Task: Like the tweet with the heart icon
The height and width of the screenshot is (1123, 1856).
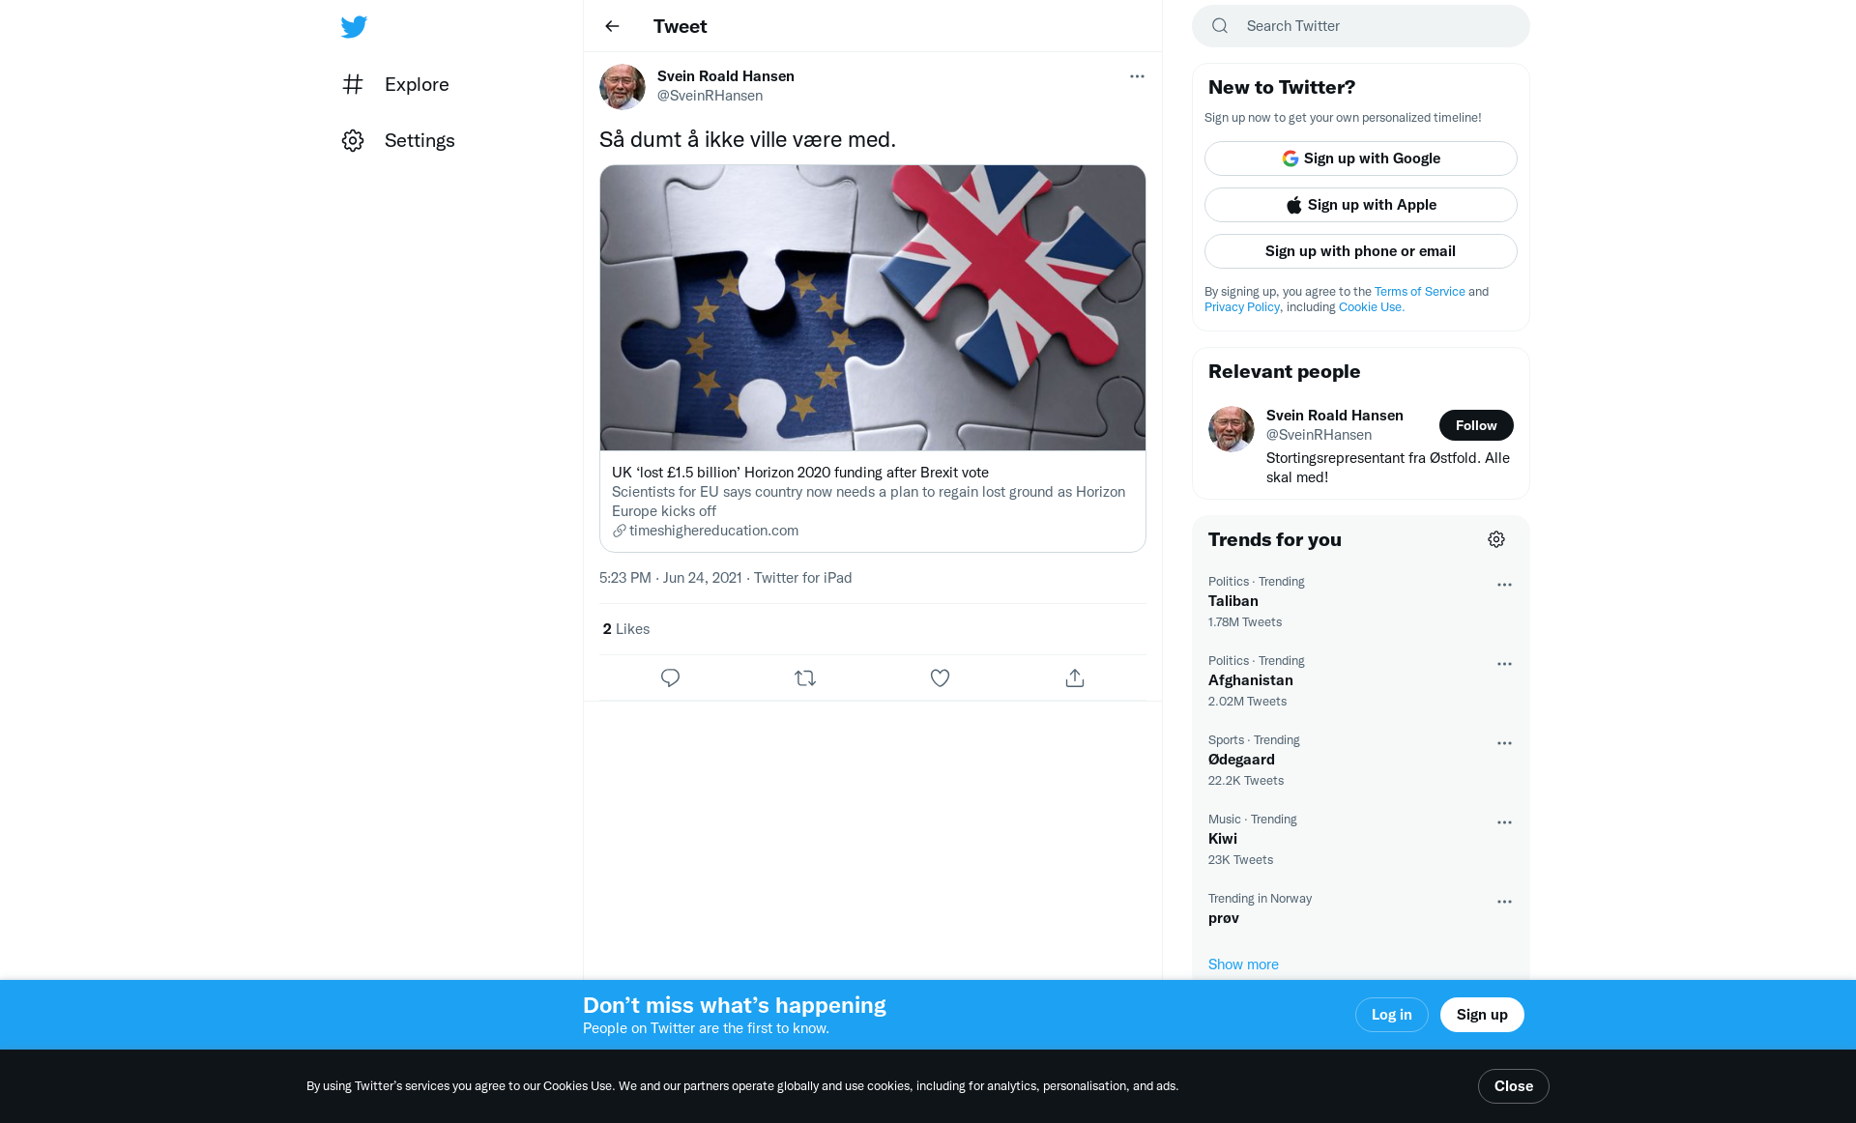Action: [940, 678]
